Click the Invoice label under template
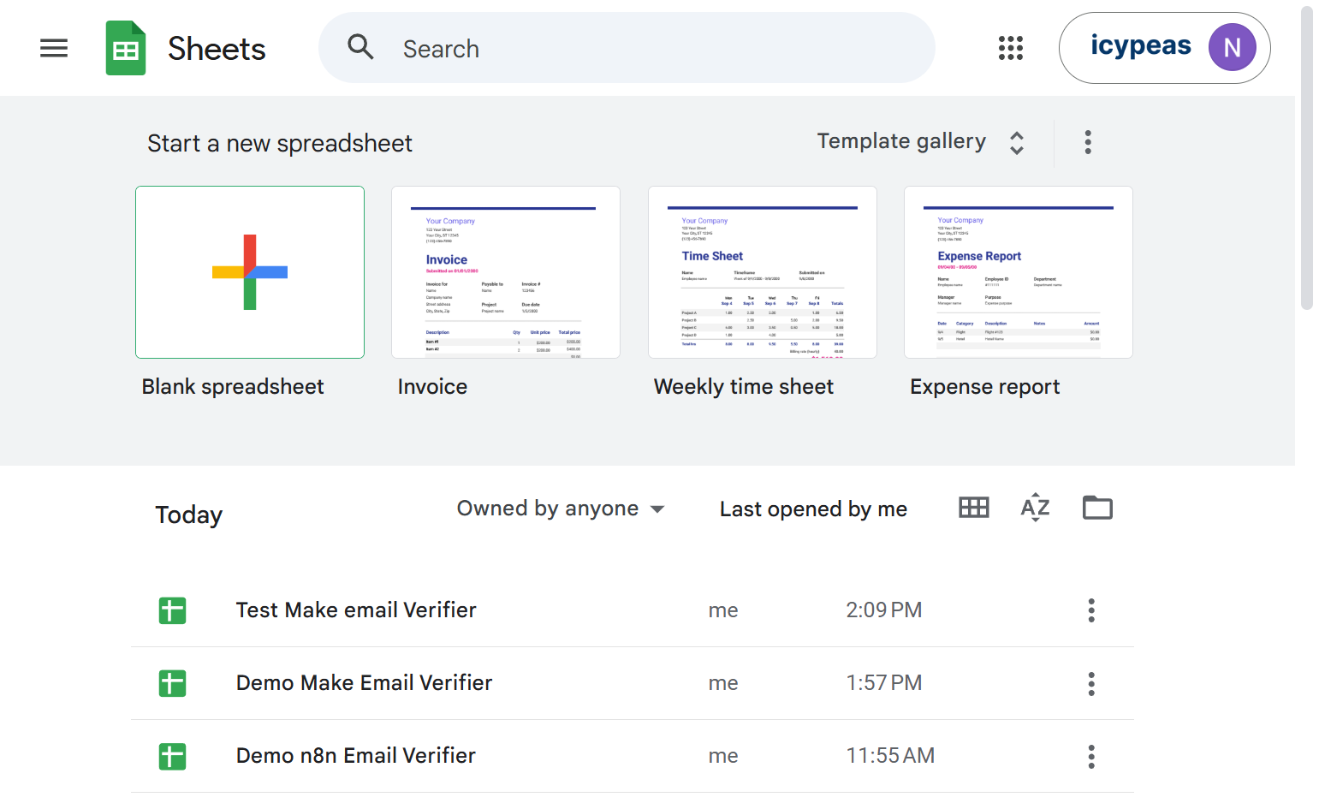This screenshot has width=1319, height=809. pyautogui.click(x=432, y=387)
